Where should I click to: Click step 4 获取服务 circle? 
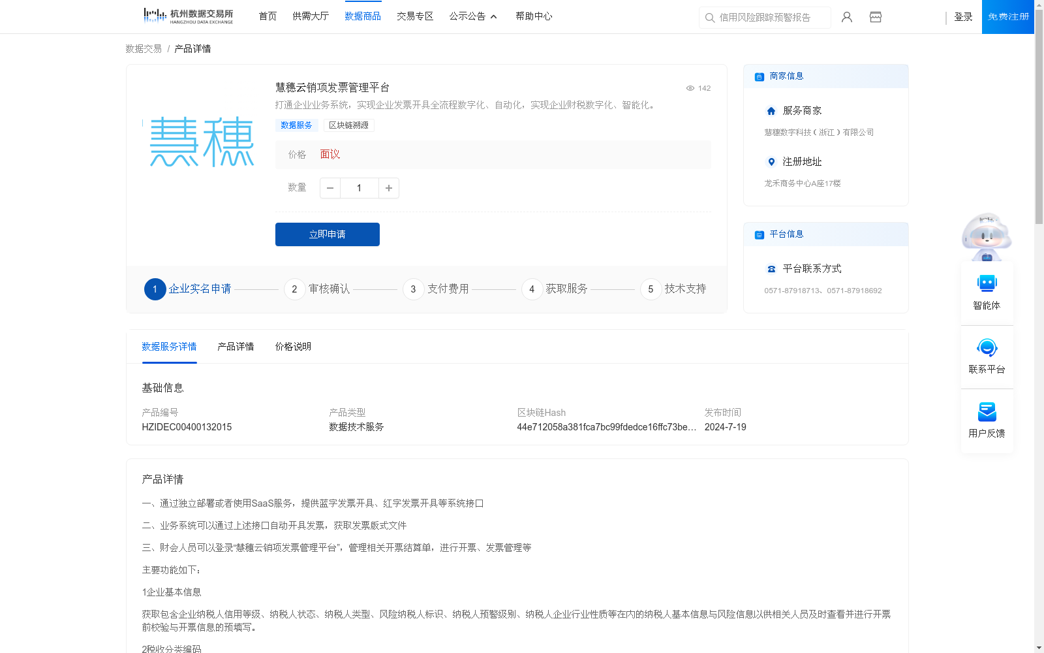pos(532,289)
